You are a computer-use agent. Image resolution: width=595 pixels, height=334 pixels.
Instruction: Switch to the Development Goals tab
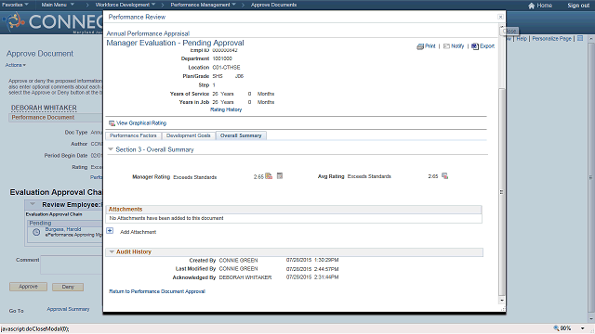click(188, 135)
